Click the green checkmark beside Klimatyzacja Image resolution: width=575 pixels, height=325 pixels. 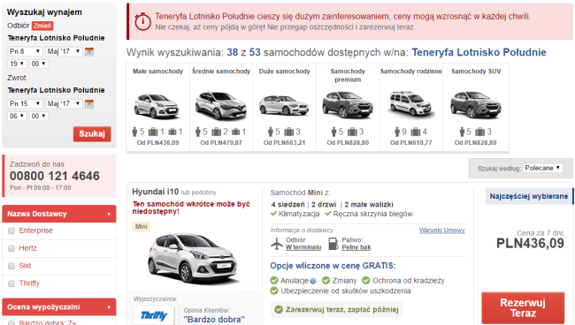(273, 214)
